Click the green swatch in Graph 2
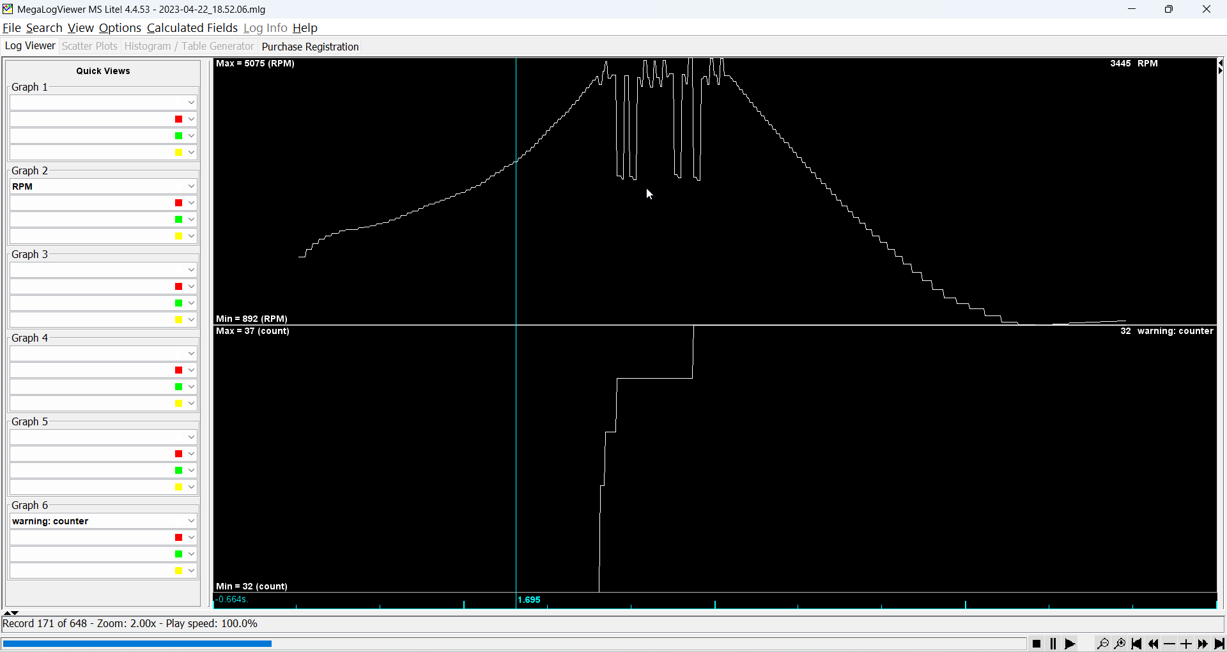Image resolution: width=1227 pixels, height=652 pixels. point(179,220)
